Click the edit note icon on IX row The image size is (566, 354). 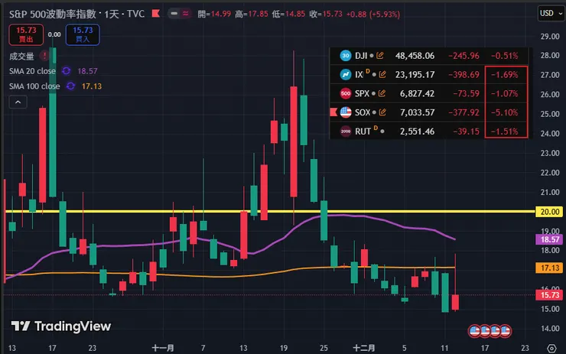tap(382, 74)
